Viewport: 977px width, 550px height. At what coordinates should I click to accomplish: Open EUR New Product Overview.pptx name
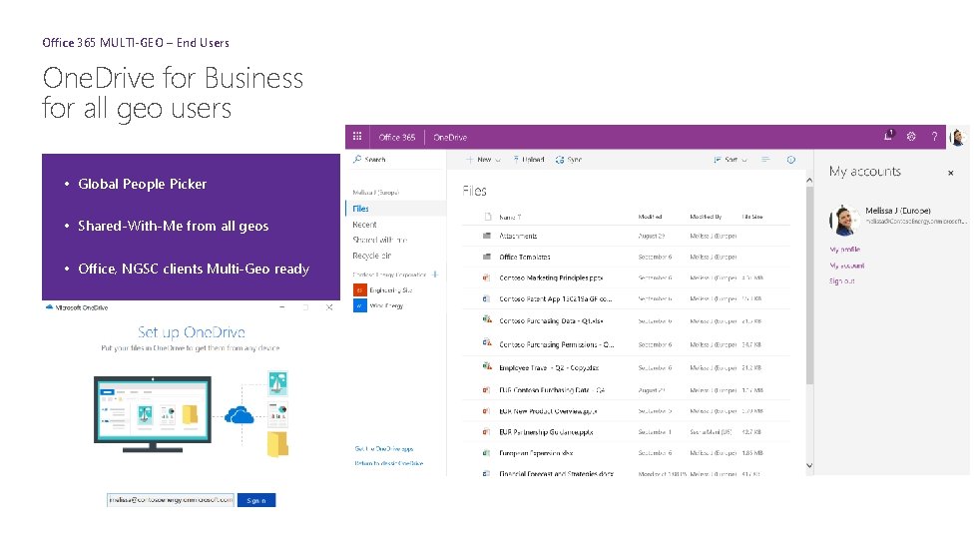pyautogui.click(x=548, y=411)
